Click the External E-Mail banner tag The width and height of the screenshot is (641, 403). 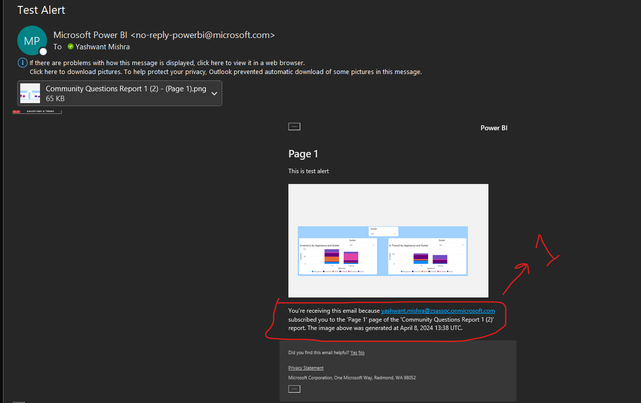[37, 111]
